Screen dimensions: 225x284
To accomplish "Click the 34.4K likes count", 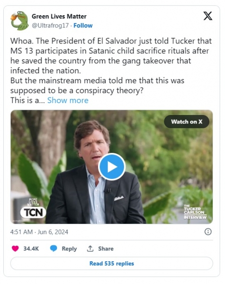I will point(31,248).
